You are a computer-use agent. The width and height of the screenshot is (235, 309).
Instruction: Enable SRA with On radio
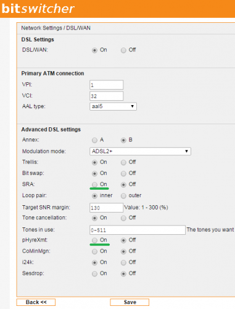pos(94,185)
